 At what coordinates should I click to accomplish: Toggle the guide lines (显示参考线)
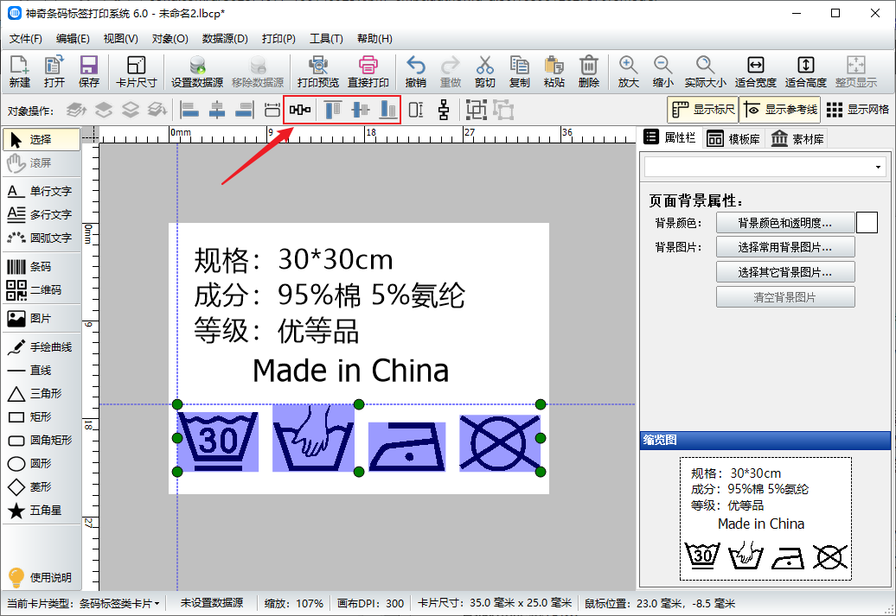coord(780,110)
